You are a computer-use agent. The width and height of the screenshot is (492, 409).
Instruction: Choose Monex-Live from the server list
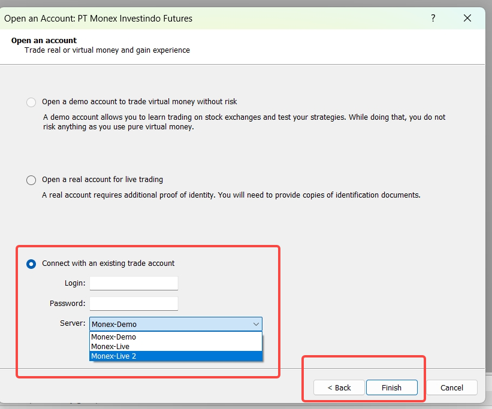pyautogui.click(x=176, y=346)
